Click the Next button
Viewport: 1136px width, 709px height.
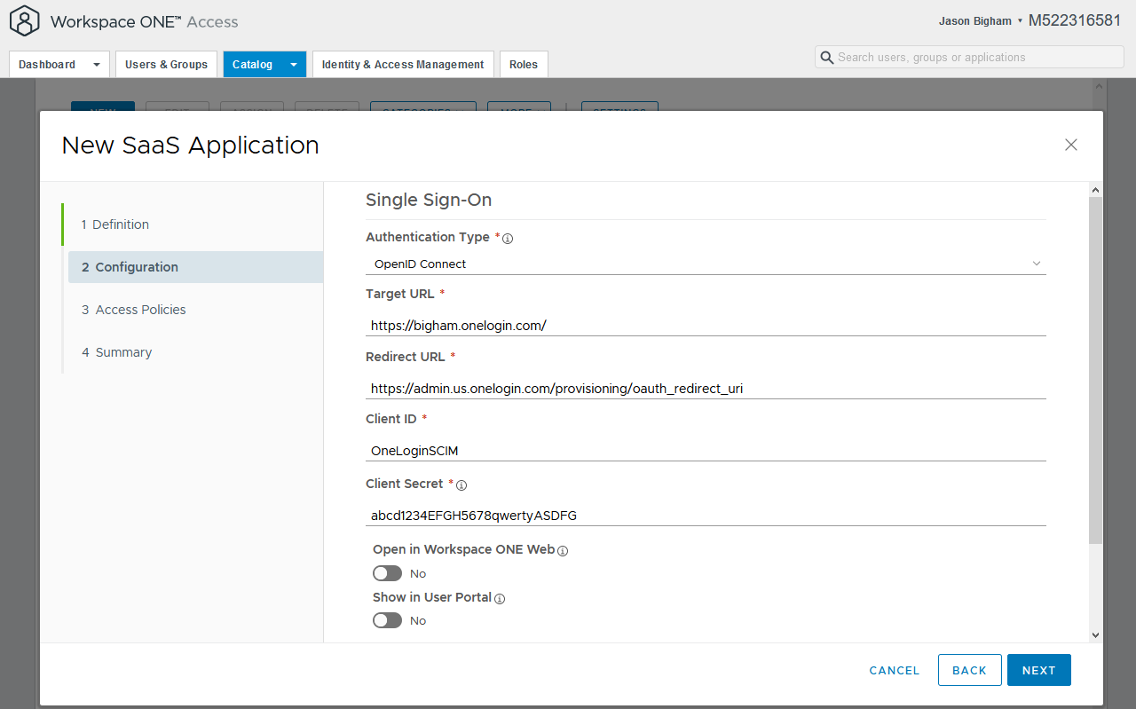click(x=1038, y=670)
